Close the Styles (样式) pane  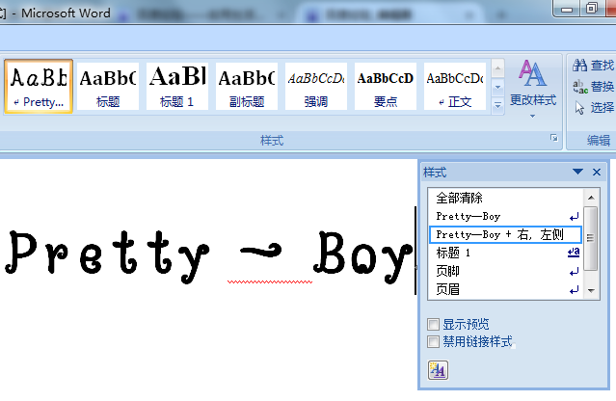pyautogui.click(x=597, y=173)
